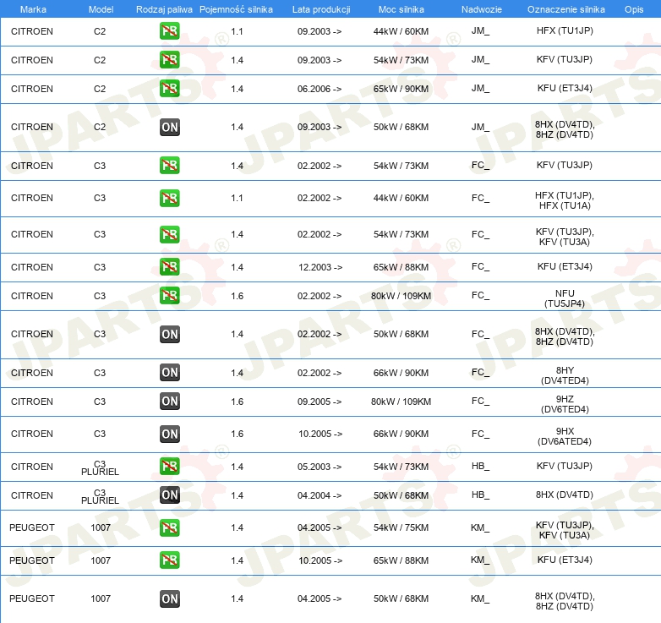Click petrol icon for Citroen C2 1.1 HFX
The image size is (661, 623).
[x=169, y=30]
